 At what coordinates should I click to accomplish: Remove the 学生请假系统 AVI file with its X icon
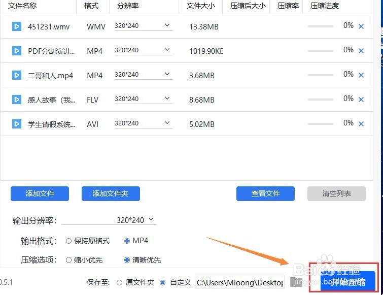361,124
